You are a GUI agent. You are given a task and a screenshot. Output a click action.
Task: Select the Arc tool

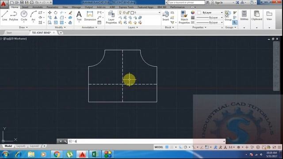[34, 16]
